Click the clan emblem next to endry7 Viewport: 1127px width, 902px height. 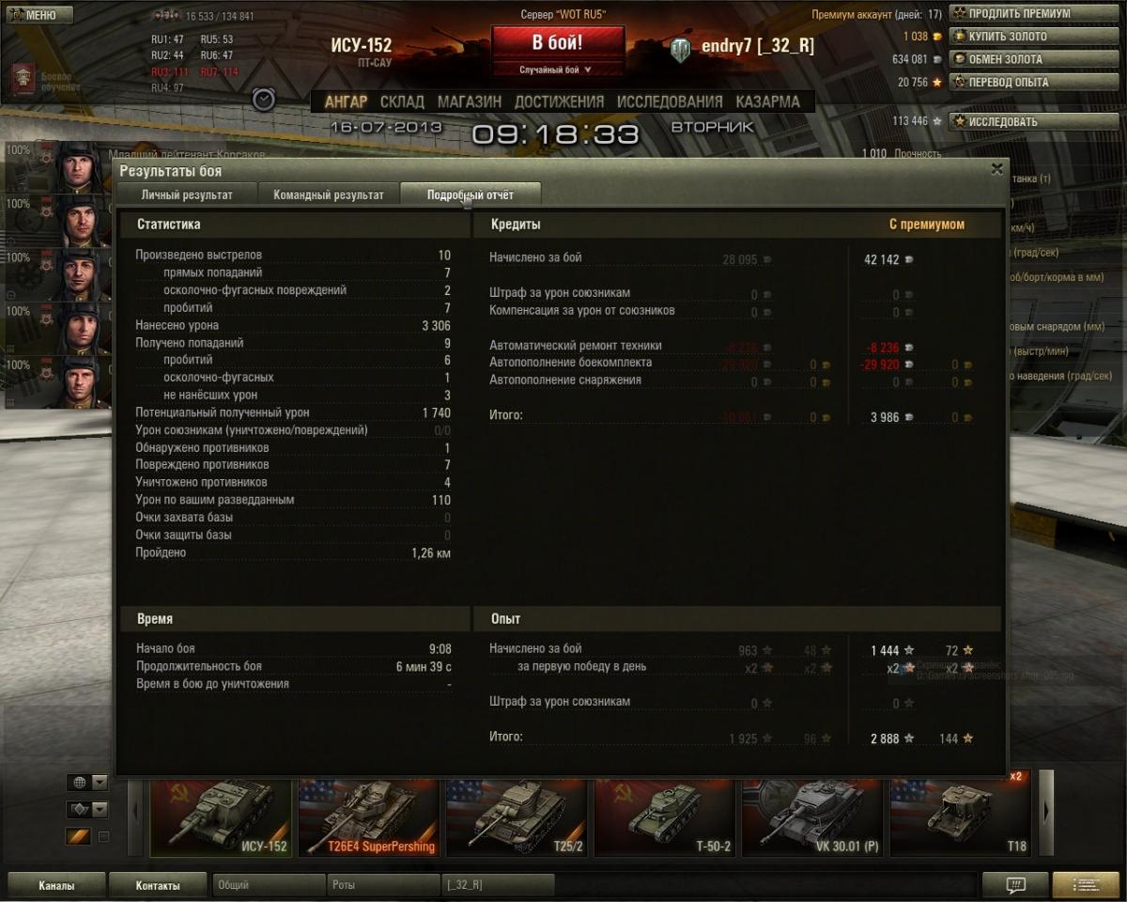(x=680, y=50)
